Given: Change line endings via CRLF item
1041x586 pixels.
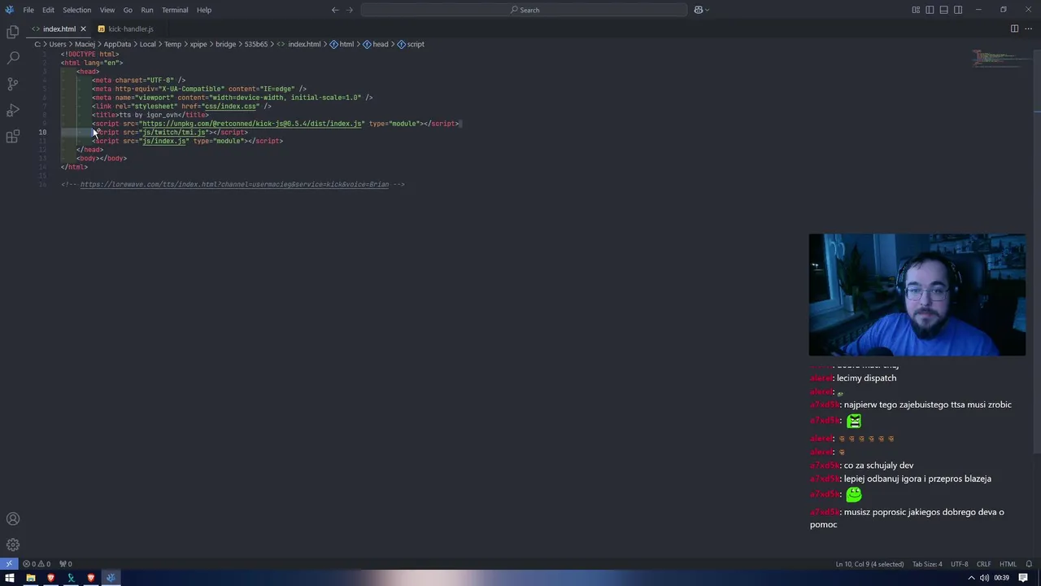Looking at the screenshot, I should click(x=984, y=564).
